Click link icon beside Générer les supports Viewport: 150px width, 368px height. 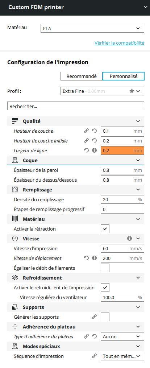95,317
